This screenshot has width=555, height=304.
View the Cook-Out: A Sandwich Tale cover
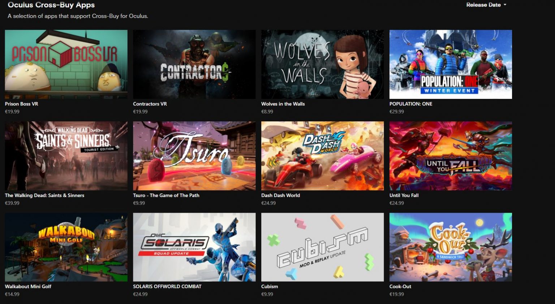[451, 247]
